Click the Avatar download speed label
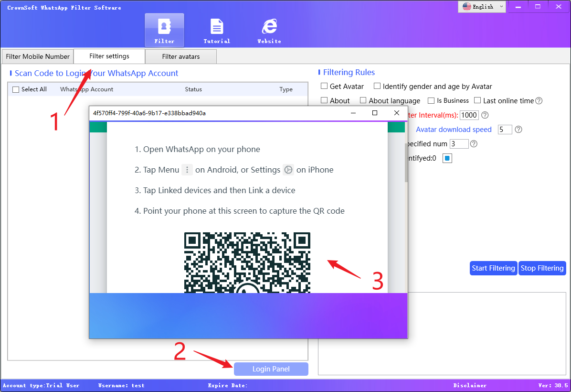Viewport: 571px width, 392px height. coord(454,130)
